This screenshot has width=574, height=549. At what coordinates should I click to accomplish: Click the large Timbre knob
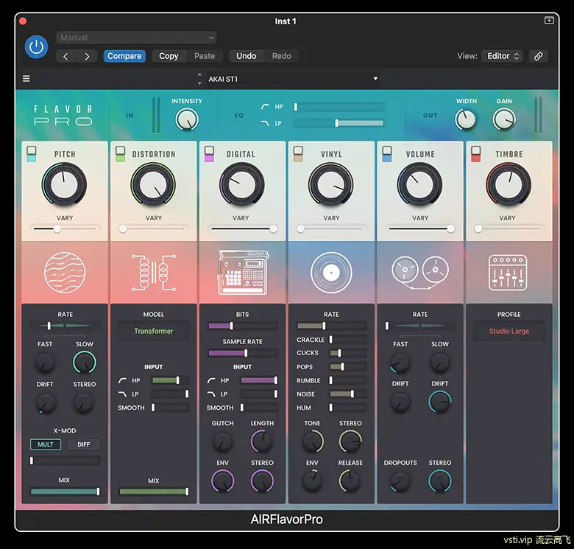pos(509,184)
